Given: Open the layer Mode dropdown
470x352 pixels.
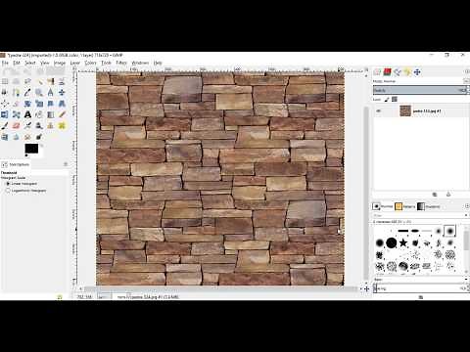Looking at the screenshot, I should pos(466,81).
